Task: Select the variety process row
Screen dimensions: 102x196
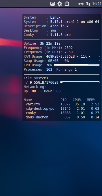Action: (61, 104)
